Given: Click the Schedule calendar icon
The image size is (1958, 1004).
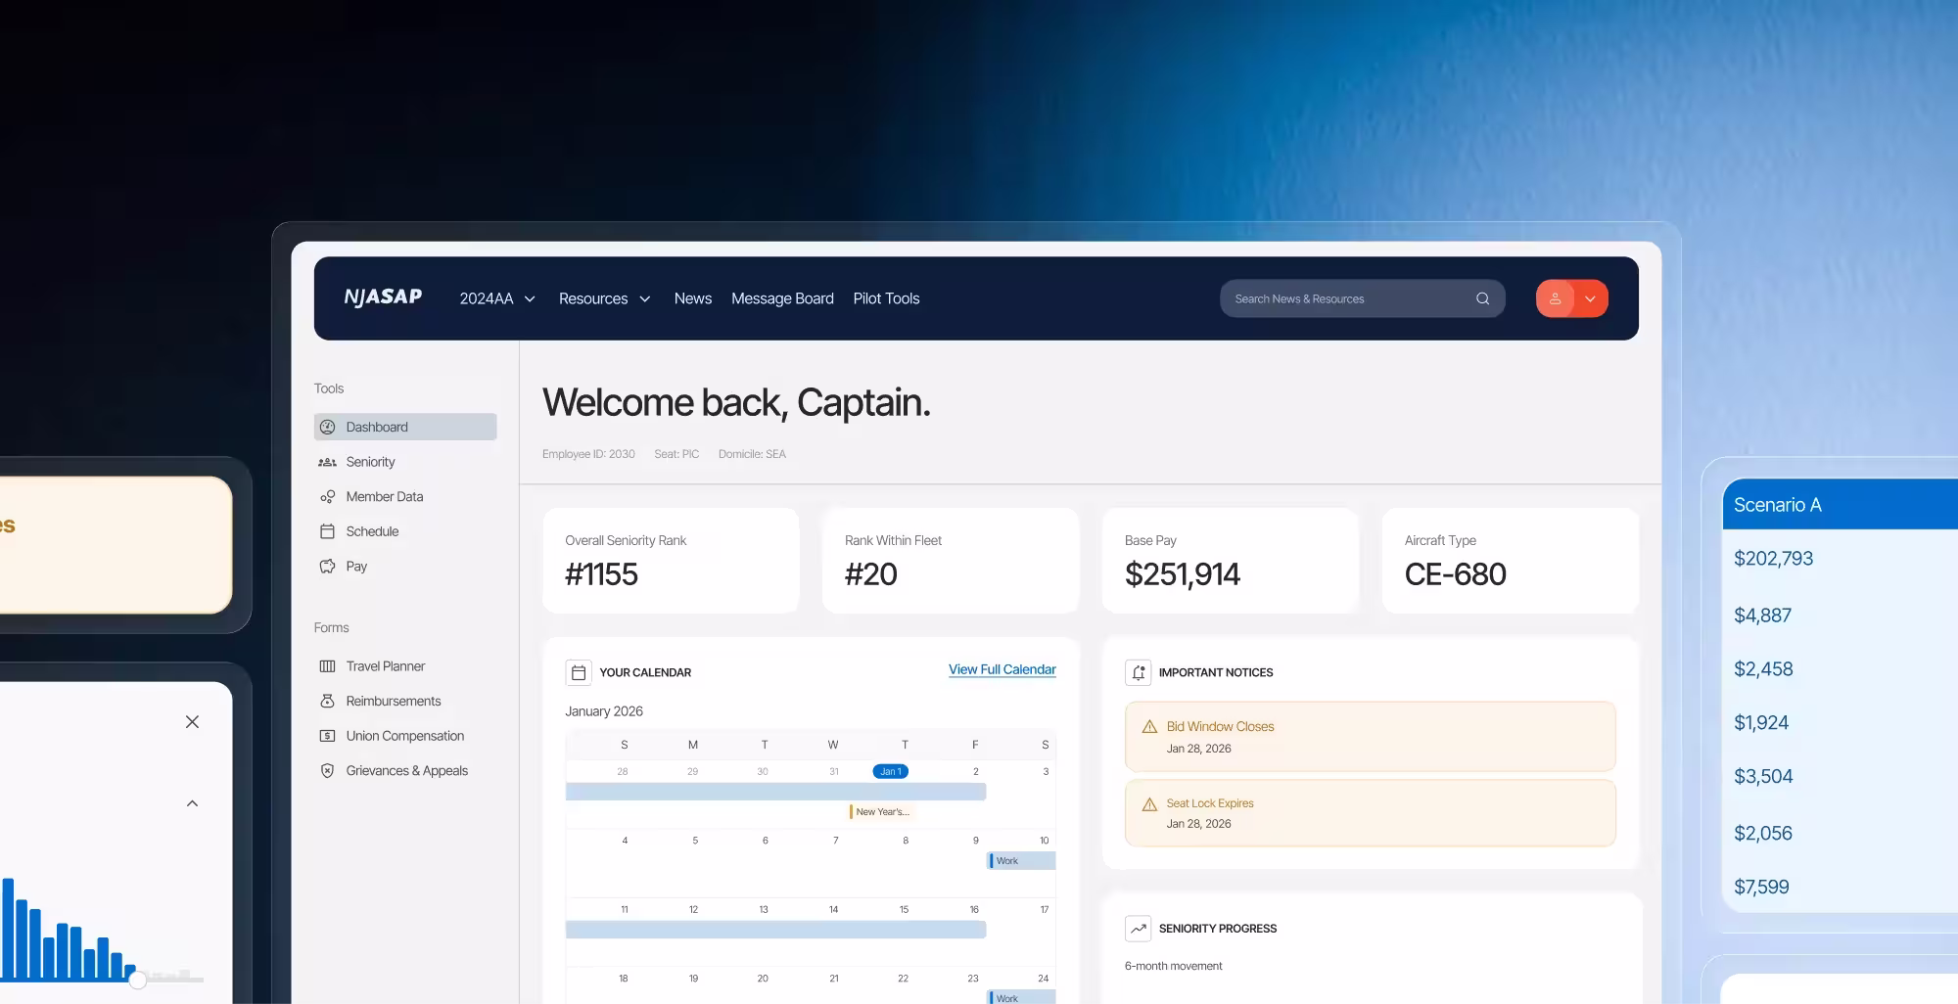Looking at the screenshot, I should coord(327,530).
